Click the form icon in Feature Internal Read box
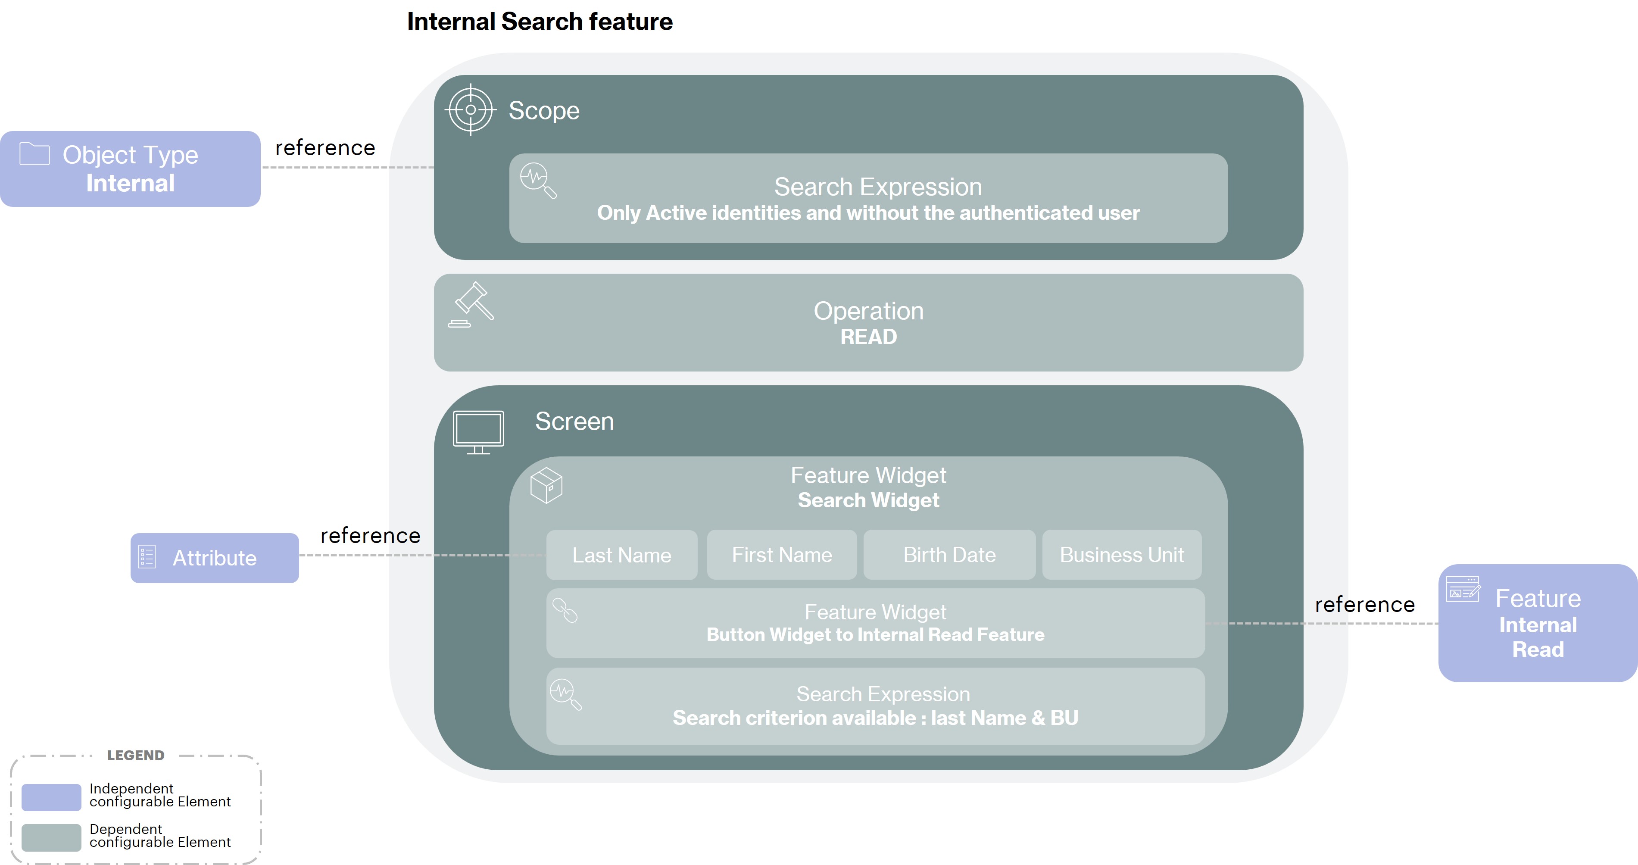This screenshot has width=1638, height=865. click(x=1463, y=588)
